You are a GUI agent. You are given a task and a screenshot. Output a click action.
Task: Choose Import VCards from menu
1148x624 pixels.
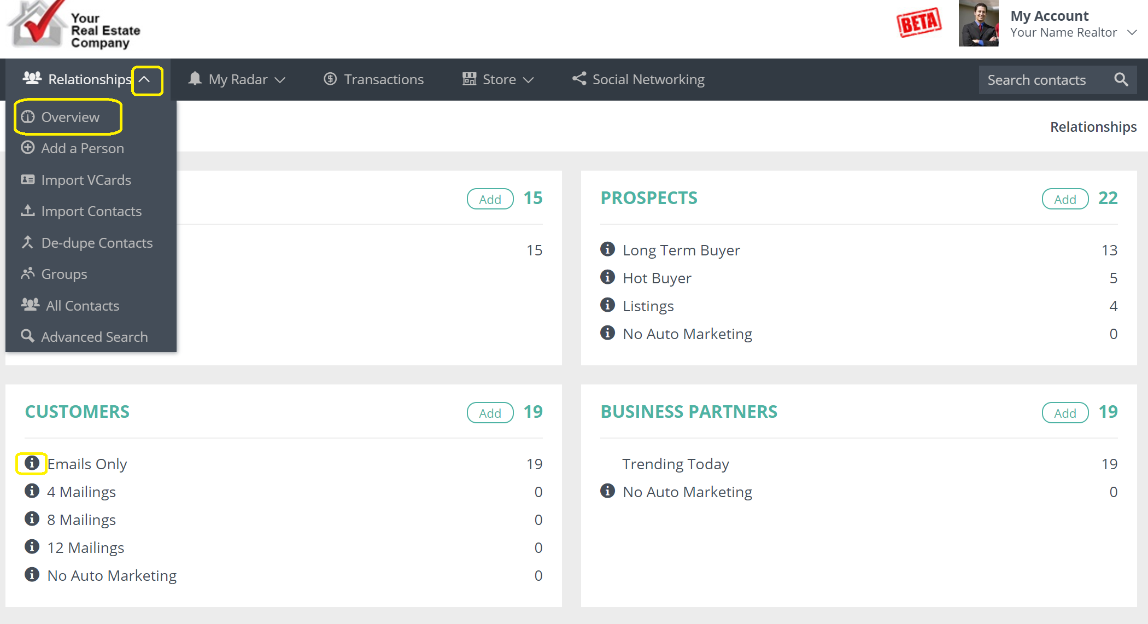[x=86, y=180]
